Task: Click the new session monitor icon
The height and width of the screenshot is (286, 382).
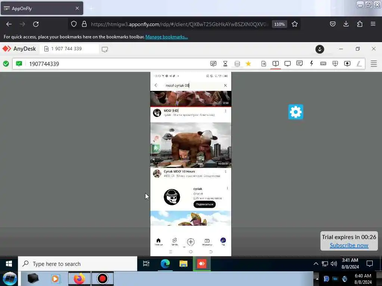Action: tap(105, 50)
